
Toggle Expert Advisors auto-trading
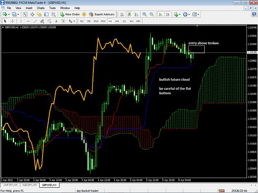[x=102, y=14]
